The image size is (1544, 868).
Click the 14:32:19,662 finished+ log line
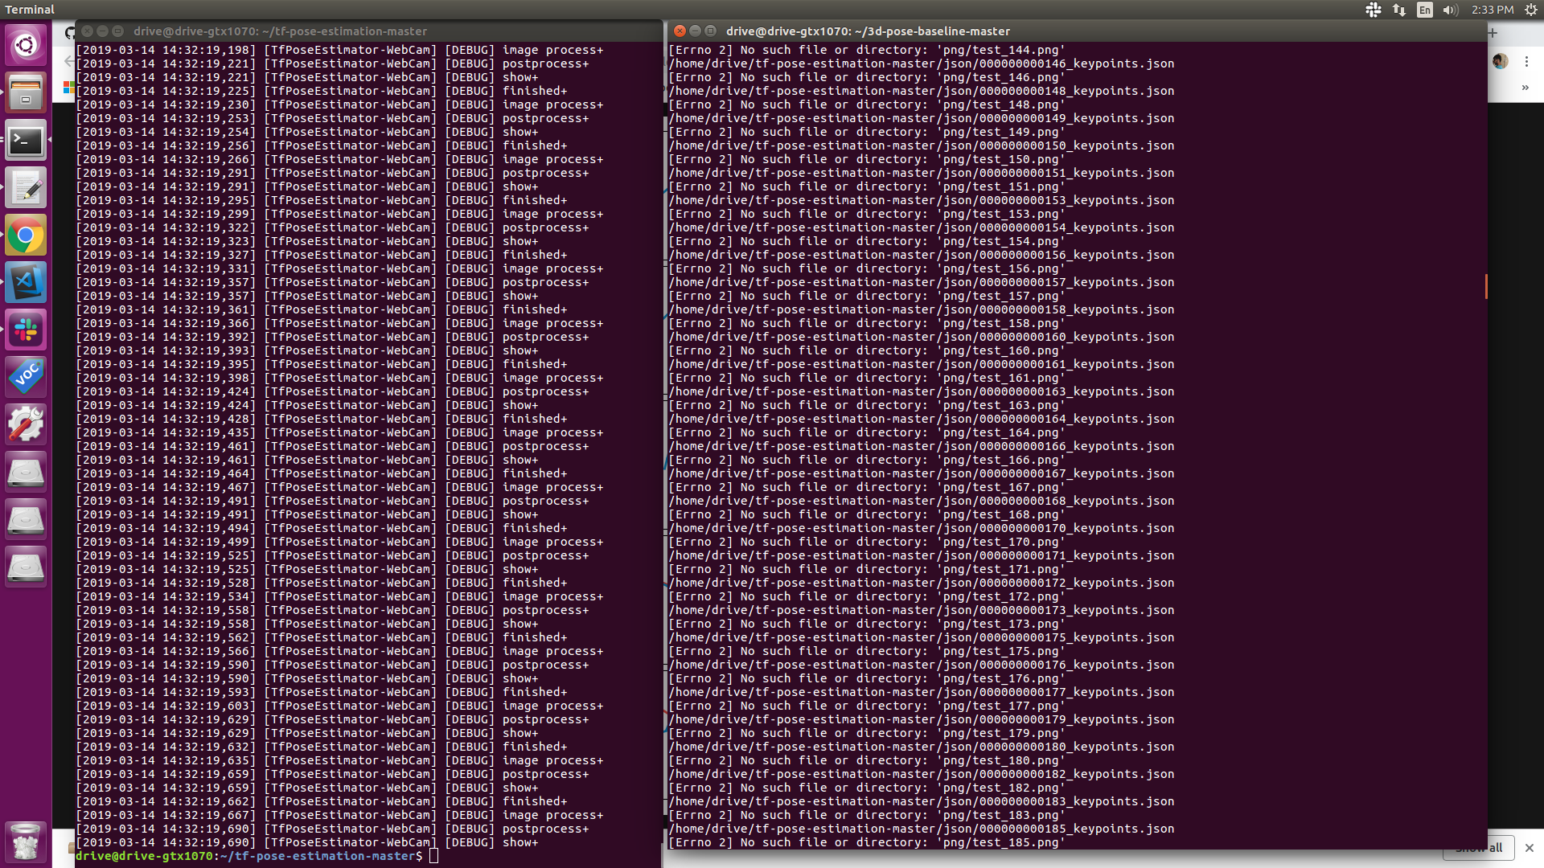pos(322,801)
